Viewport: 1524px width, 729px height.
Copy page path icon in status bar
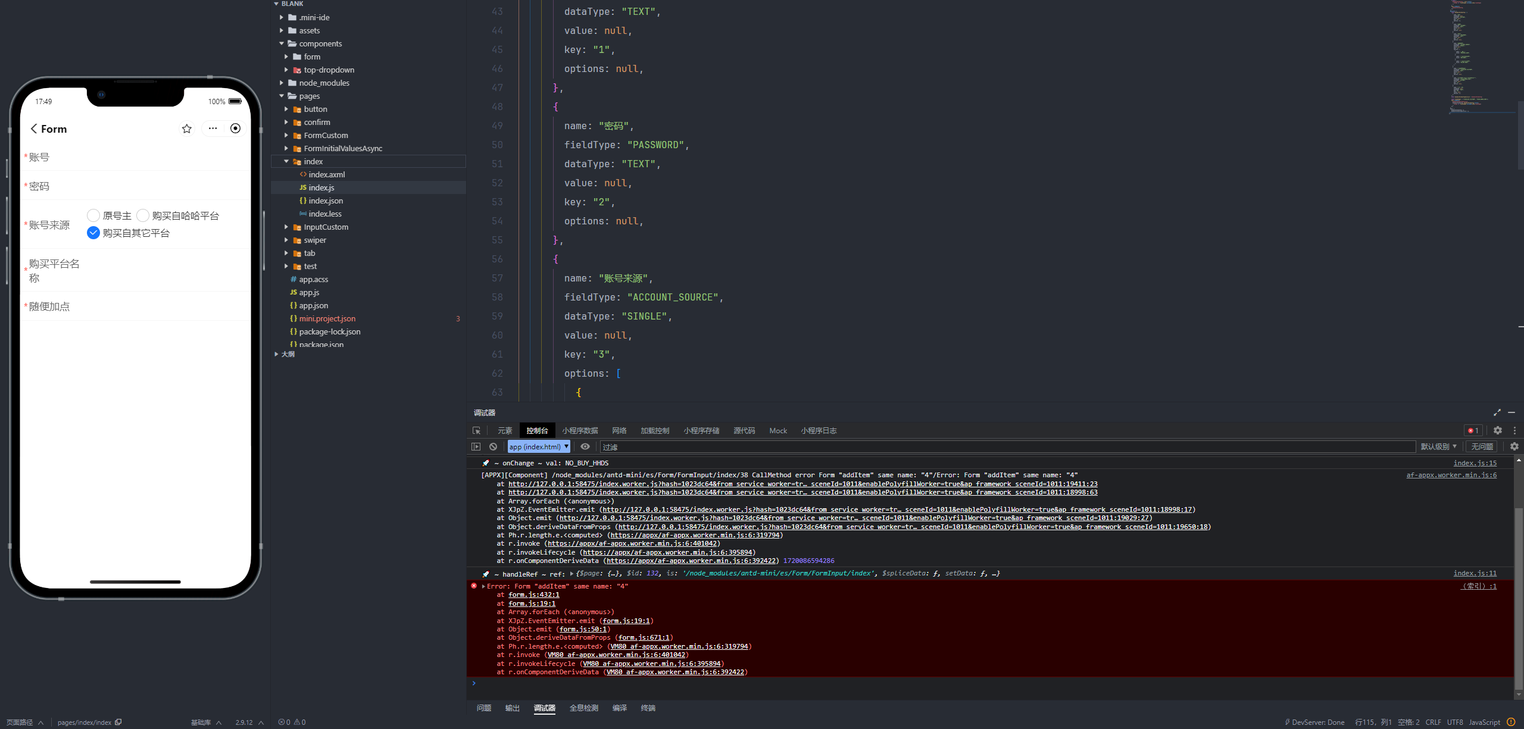click(118, 722)
